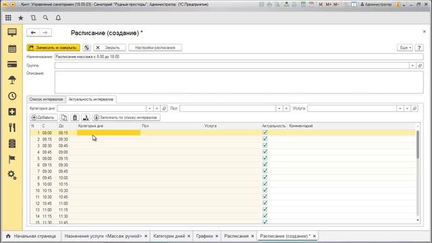Open calculator icon in title bar
The width and height of the screenshot is (432, 243).
tap(303, 5)
